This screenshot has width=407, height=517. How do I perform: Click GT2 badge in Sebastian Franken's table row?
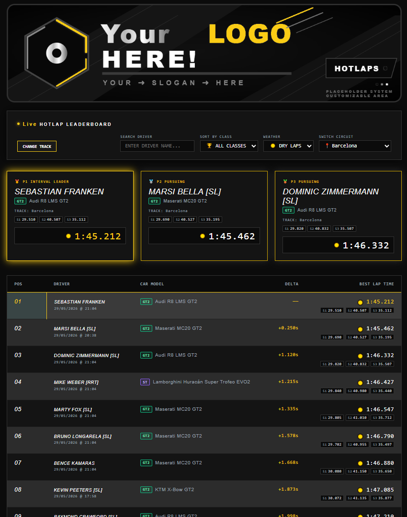pyautogui.click(x=146, y=302)
